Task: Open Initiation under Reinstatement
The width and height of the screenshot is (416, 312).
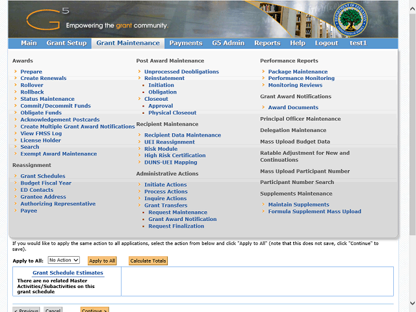Action: (161, 85)
